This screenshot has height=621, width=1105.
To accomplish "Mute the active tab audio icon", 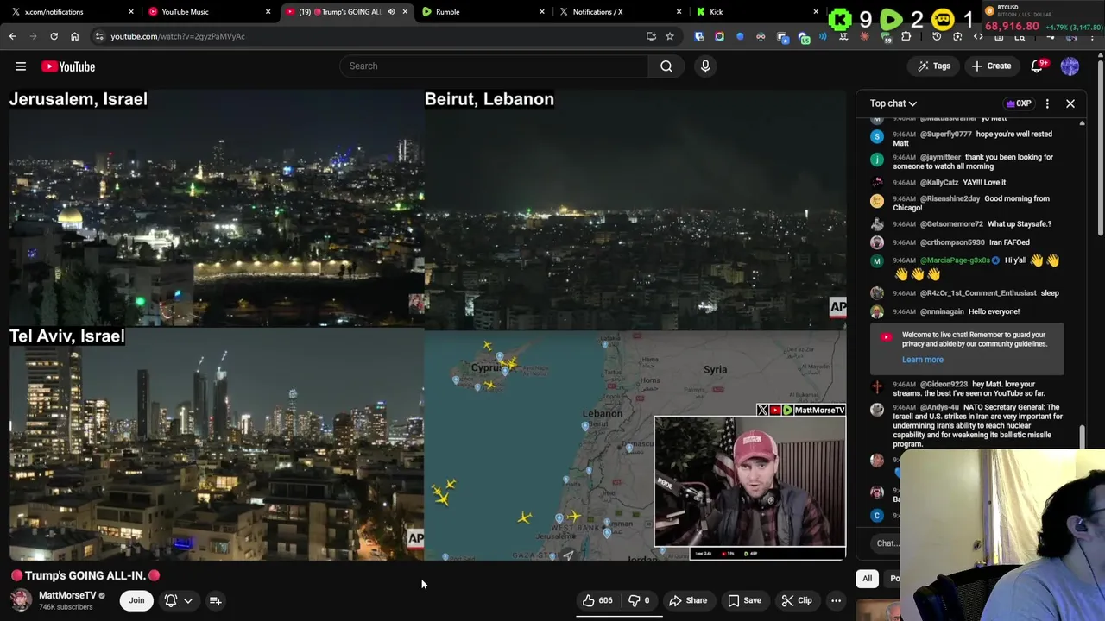I will 391,12.
